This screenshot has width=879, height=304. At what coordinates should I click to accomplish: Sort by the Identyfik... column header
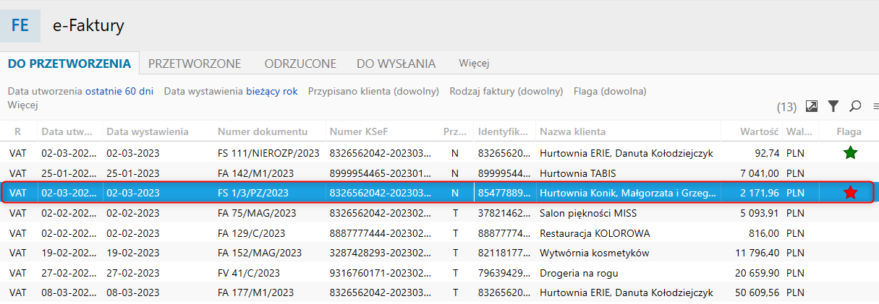[504, 131]
